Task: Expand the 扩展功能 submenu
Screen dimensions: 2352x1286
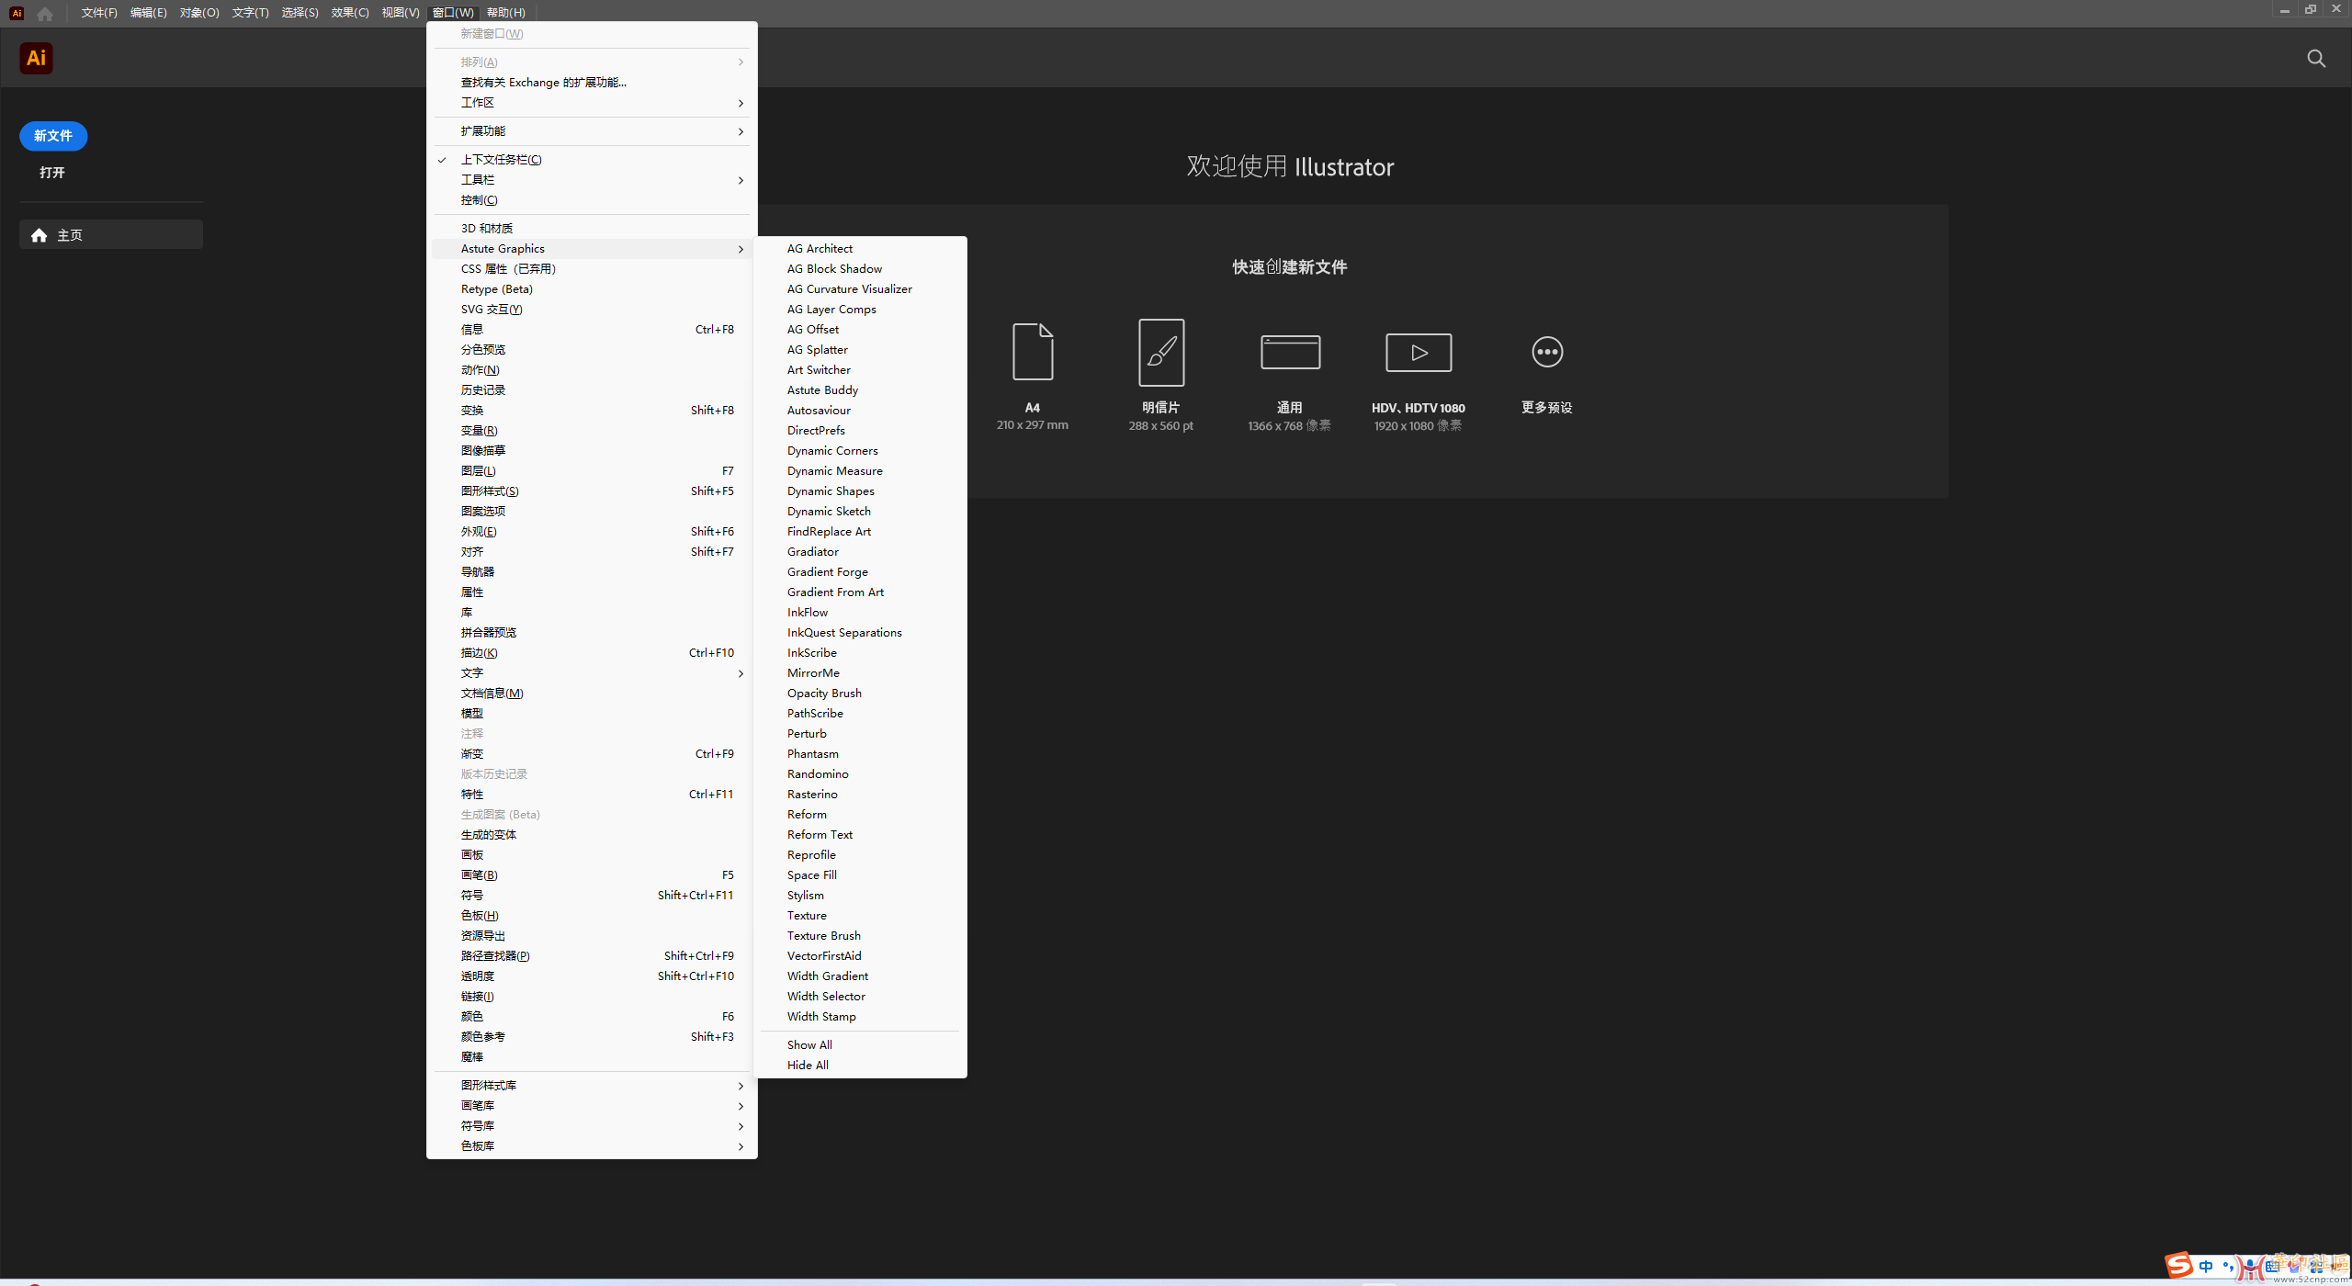Action: point(592,131)
